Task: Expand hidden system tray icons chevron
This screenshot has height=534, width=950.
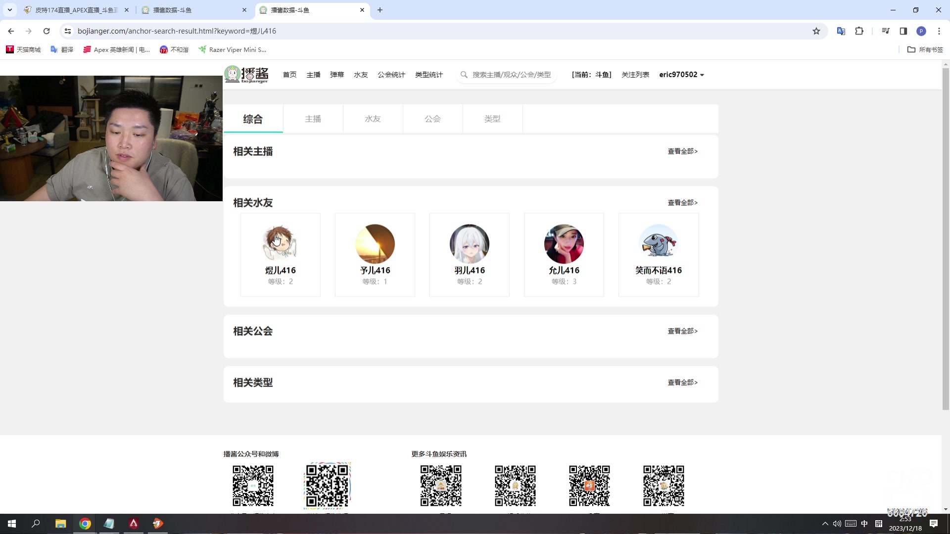Action: (x=825, y=524)
